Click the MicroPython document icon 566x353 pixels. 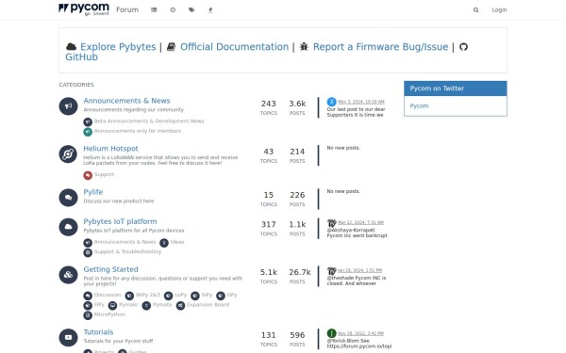[88, 315]
